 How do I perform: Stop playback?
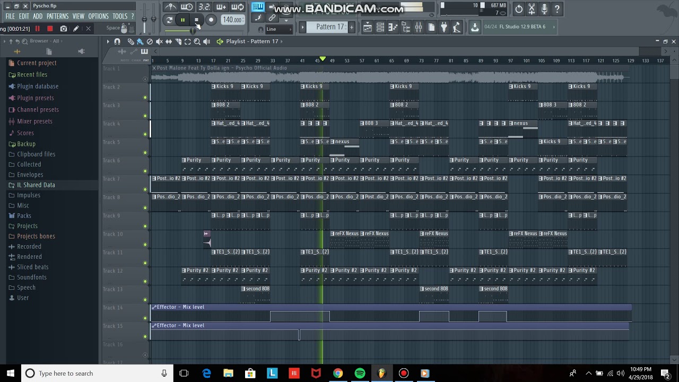click(x=196, y=20)
